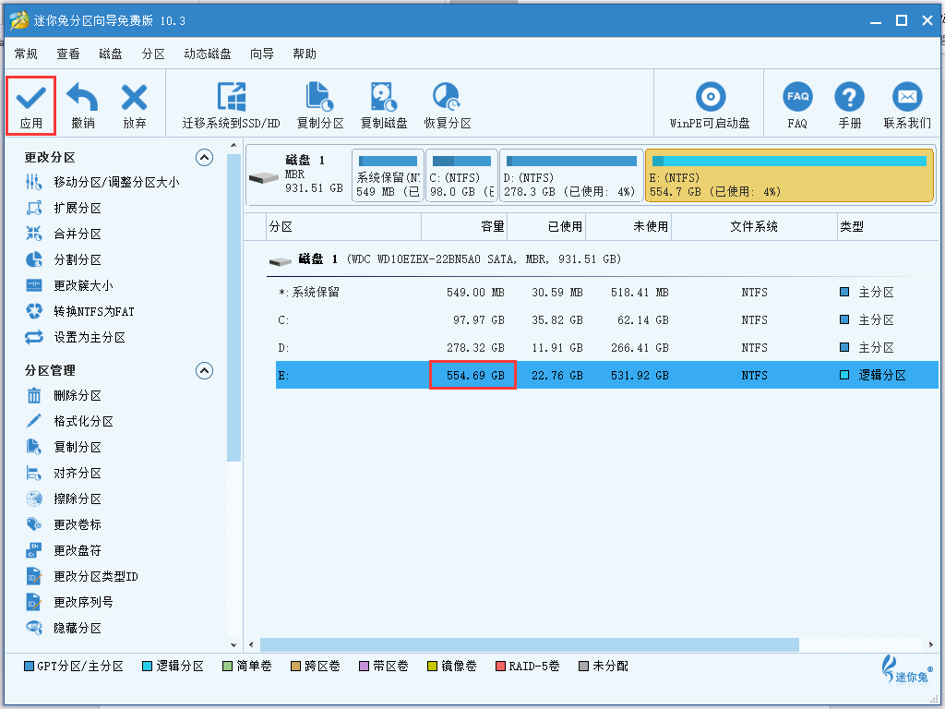Sort by 容量 column header
The width and height of the screenshot is (945, 709).
[x=464, y=227]
